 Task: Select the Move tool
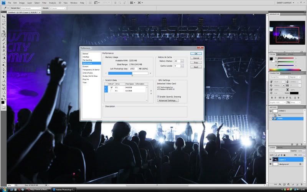[x=4, y=17]
